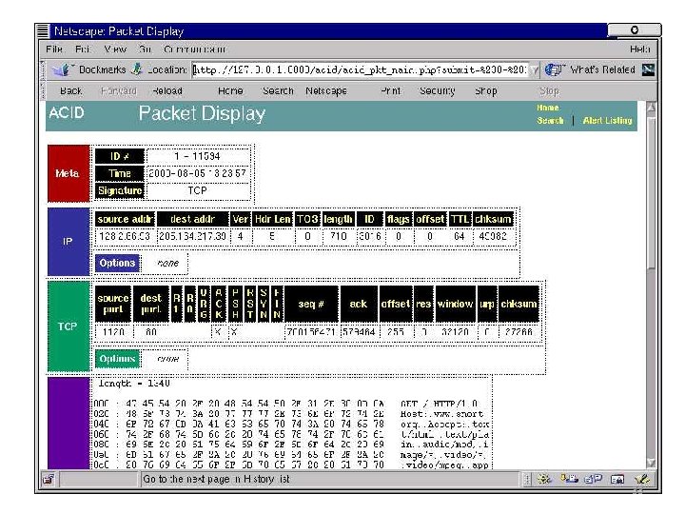Click the Home toolbar button
Image resolution: width=685 pixels, height=514 pixels.
tap(230, 91)
